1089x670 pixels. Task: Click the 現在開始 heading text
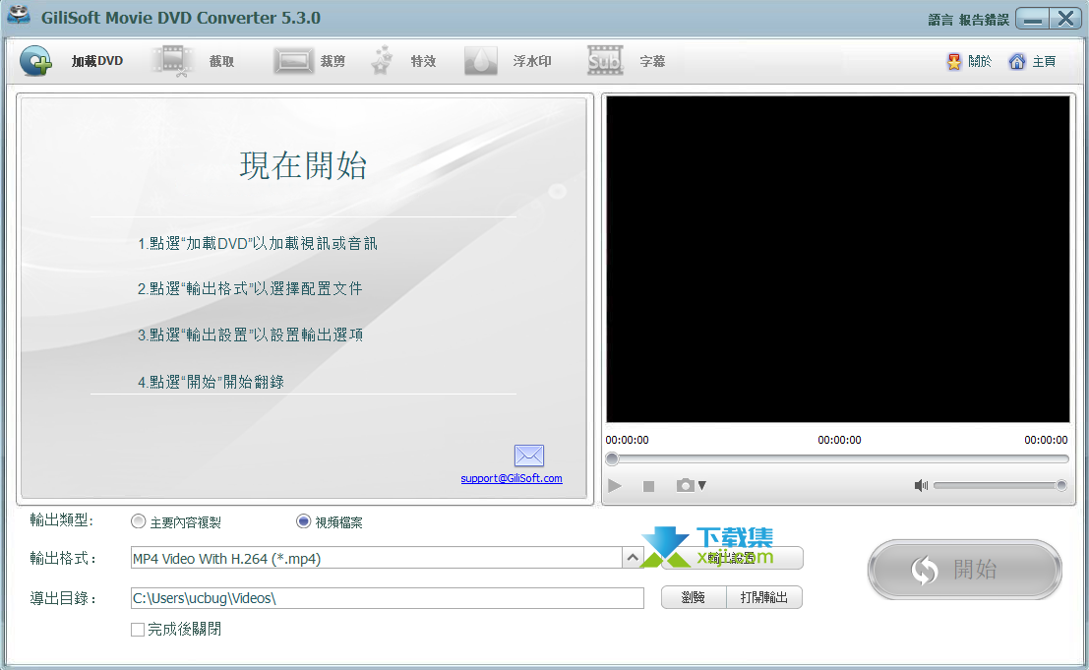click(304, 165)
